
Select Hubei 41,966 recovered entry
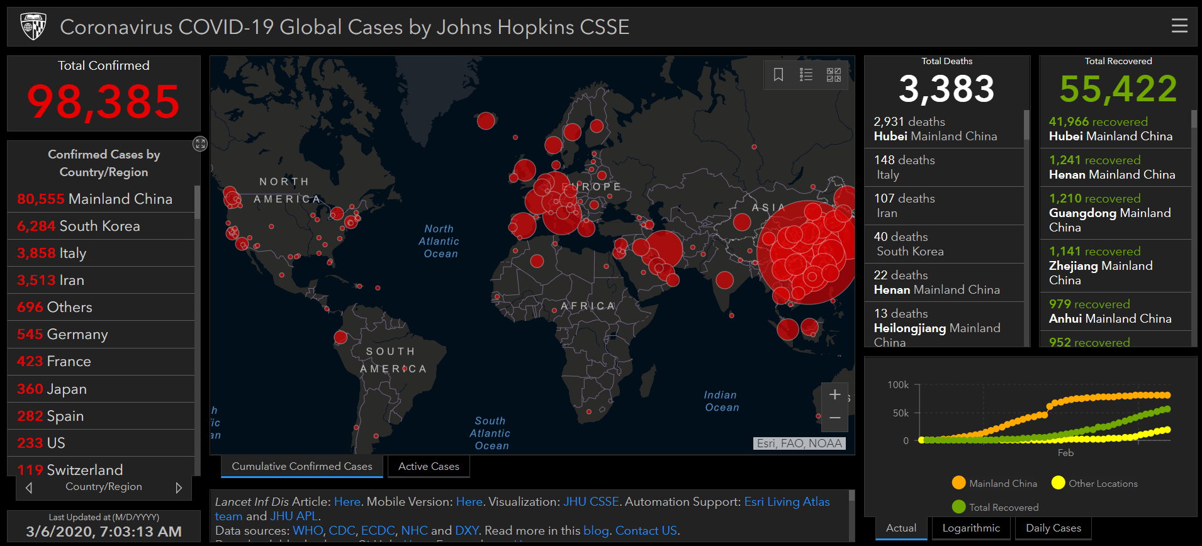pos(1115,129)
